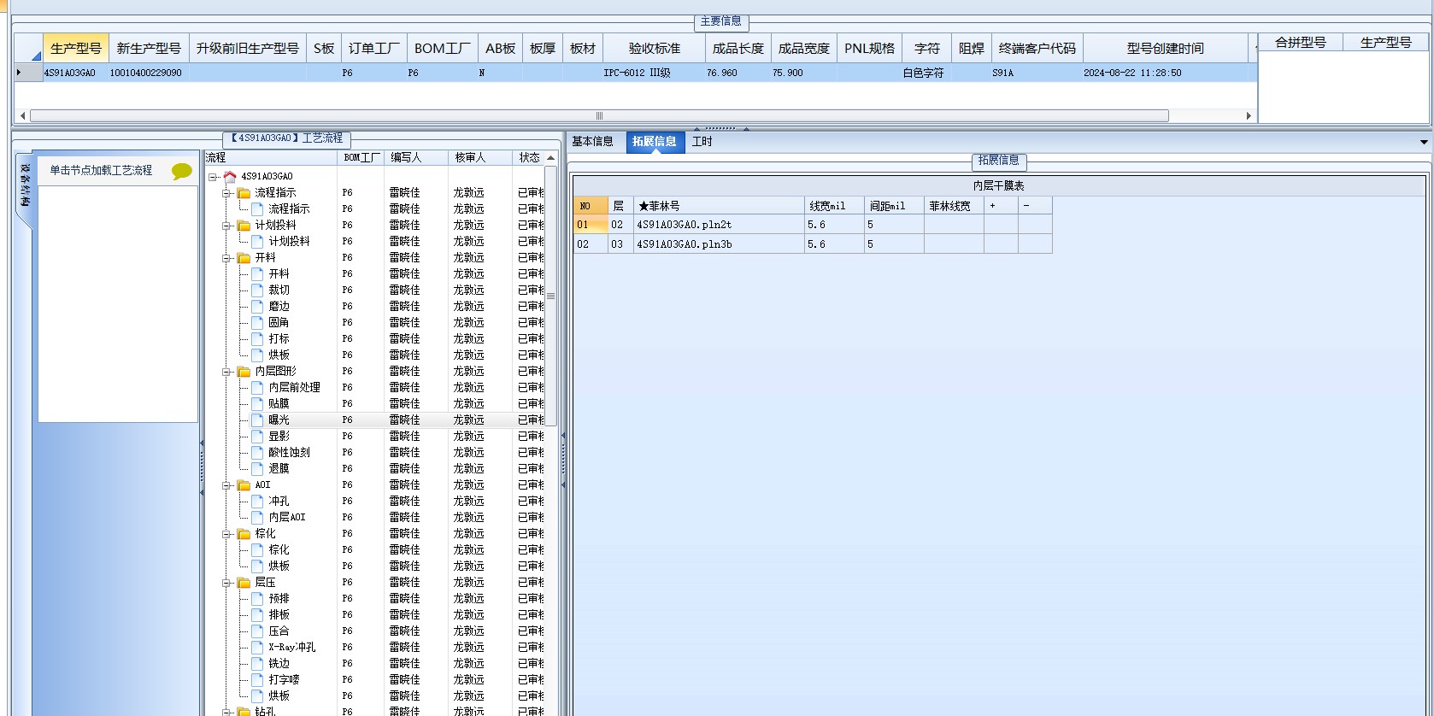The width and height of the screenshot is (1434, 716).
Task: Collapse the 开料 folder node
Action: pyautogui.click(x=226, y=258)
